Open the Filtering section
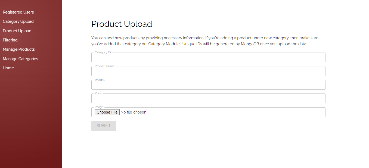 point(10,40)
